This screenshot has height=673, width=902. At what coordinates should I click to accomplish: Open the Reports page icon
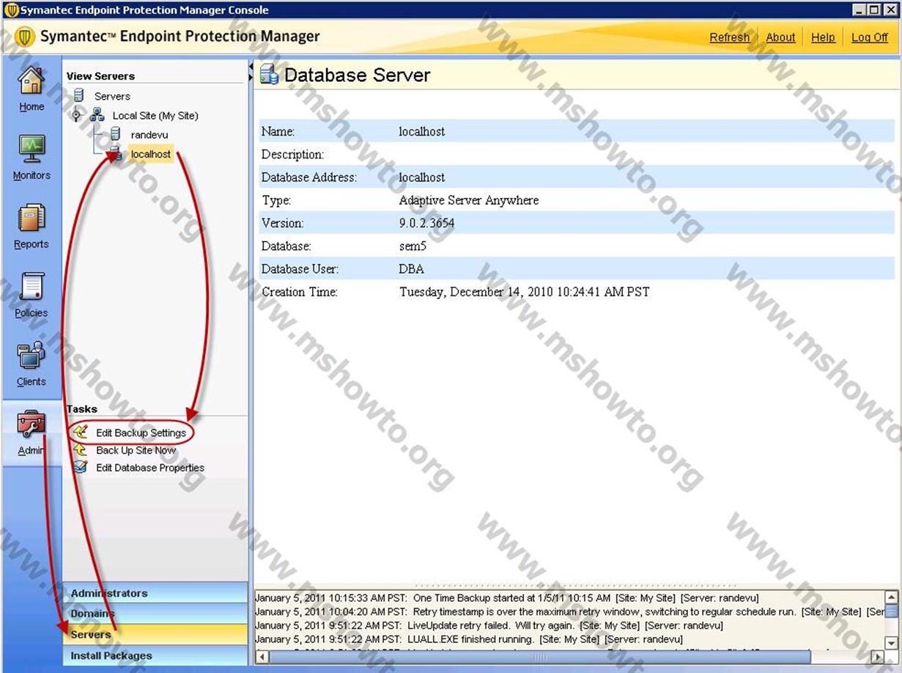point(31,218)
